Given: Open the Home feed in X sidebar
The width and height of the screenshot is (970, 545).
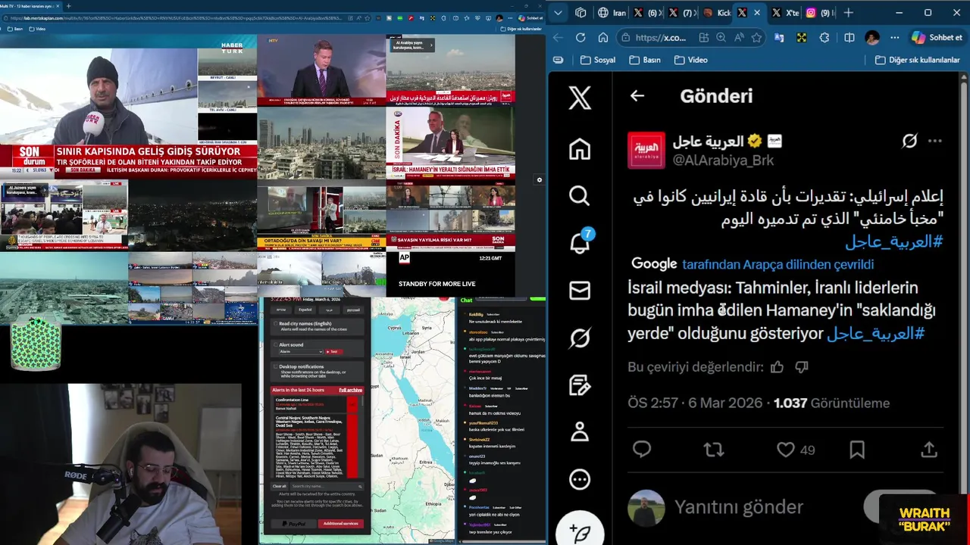Looking at the screenshot, I should (x=580, y=148).
